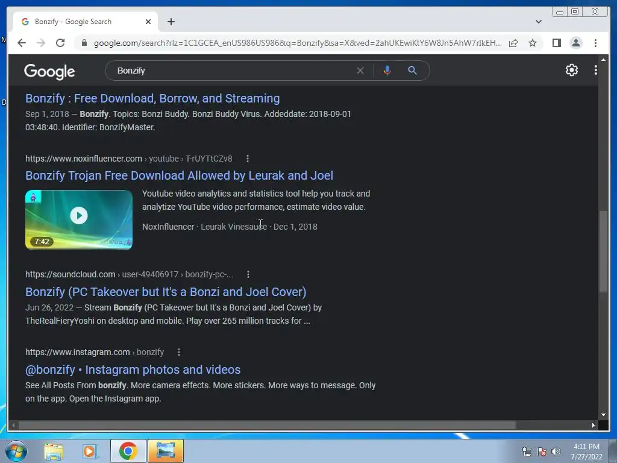Open the network tray icon
617x463 pixels.
pos(527,452)
